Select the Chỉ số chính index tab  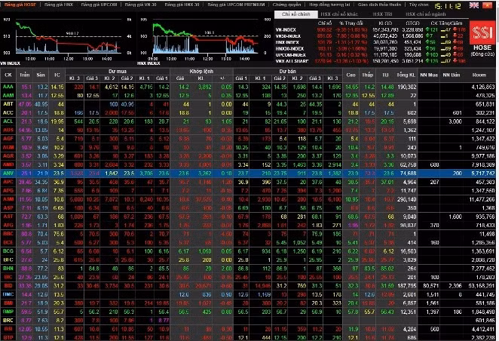tap(296, 14)
